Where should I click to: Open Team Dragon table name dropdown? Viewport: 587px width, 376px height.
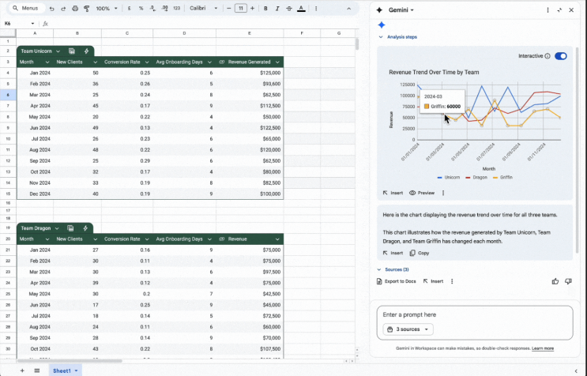tap(57, 228)
